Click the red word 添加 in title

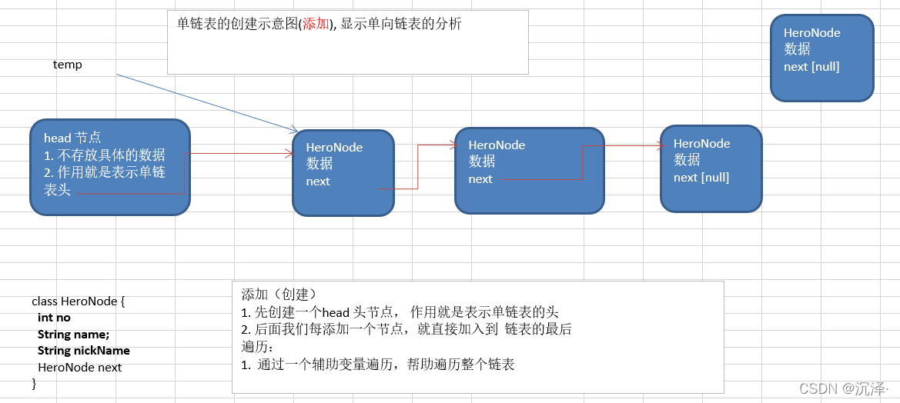316,25
